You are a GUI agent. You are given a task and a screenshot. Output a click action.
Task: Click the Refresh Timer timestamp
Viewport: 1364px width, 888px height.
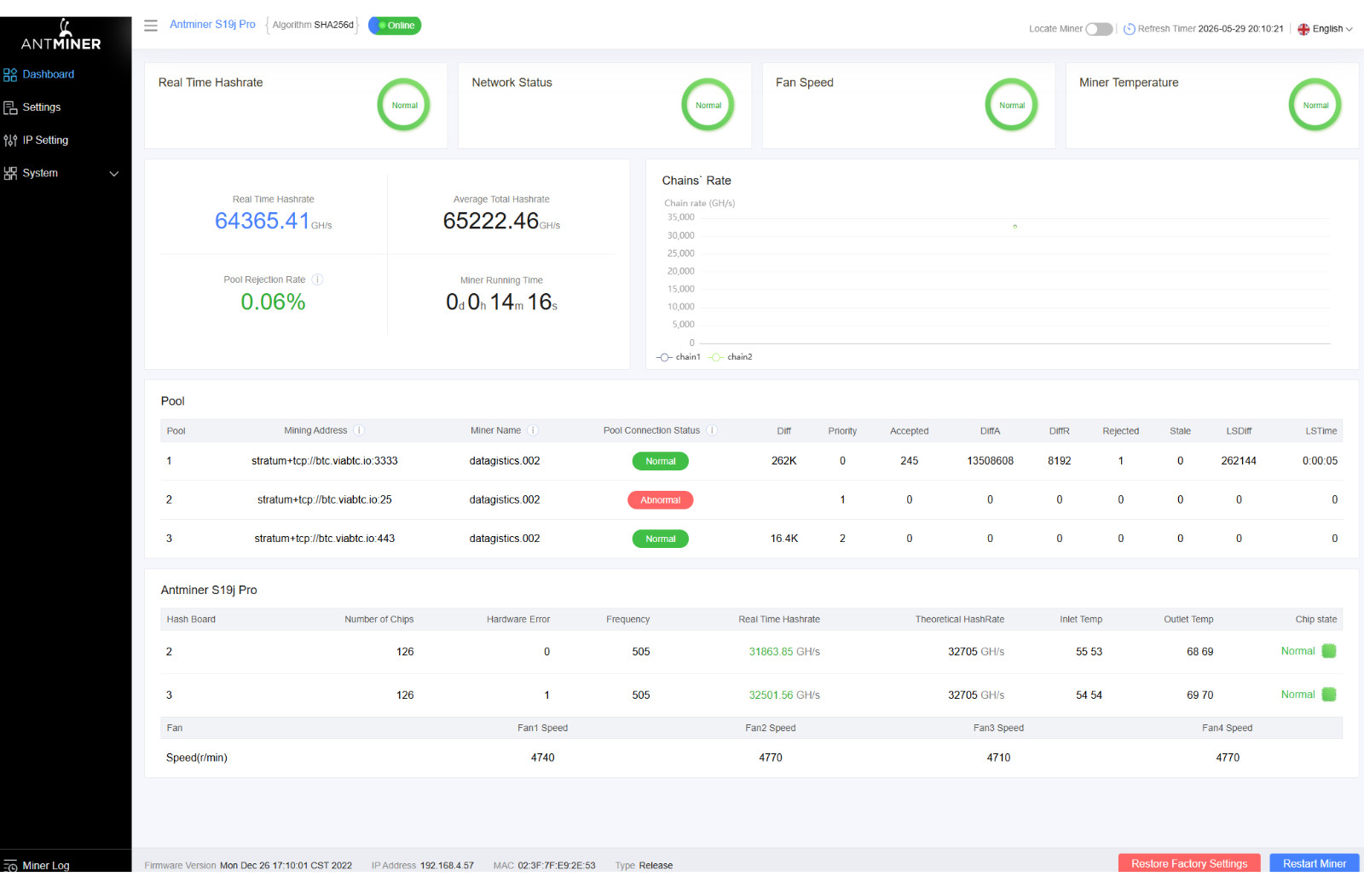point(1240,29)
